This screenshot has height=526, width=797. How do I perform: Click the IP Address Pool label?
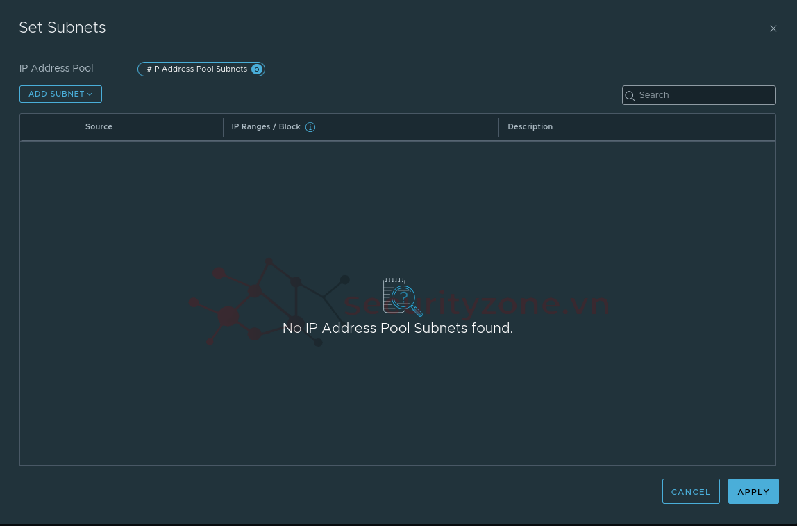coord(56,68)
